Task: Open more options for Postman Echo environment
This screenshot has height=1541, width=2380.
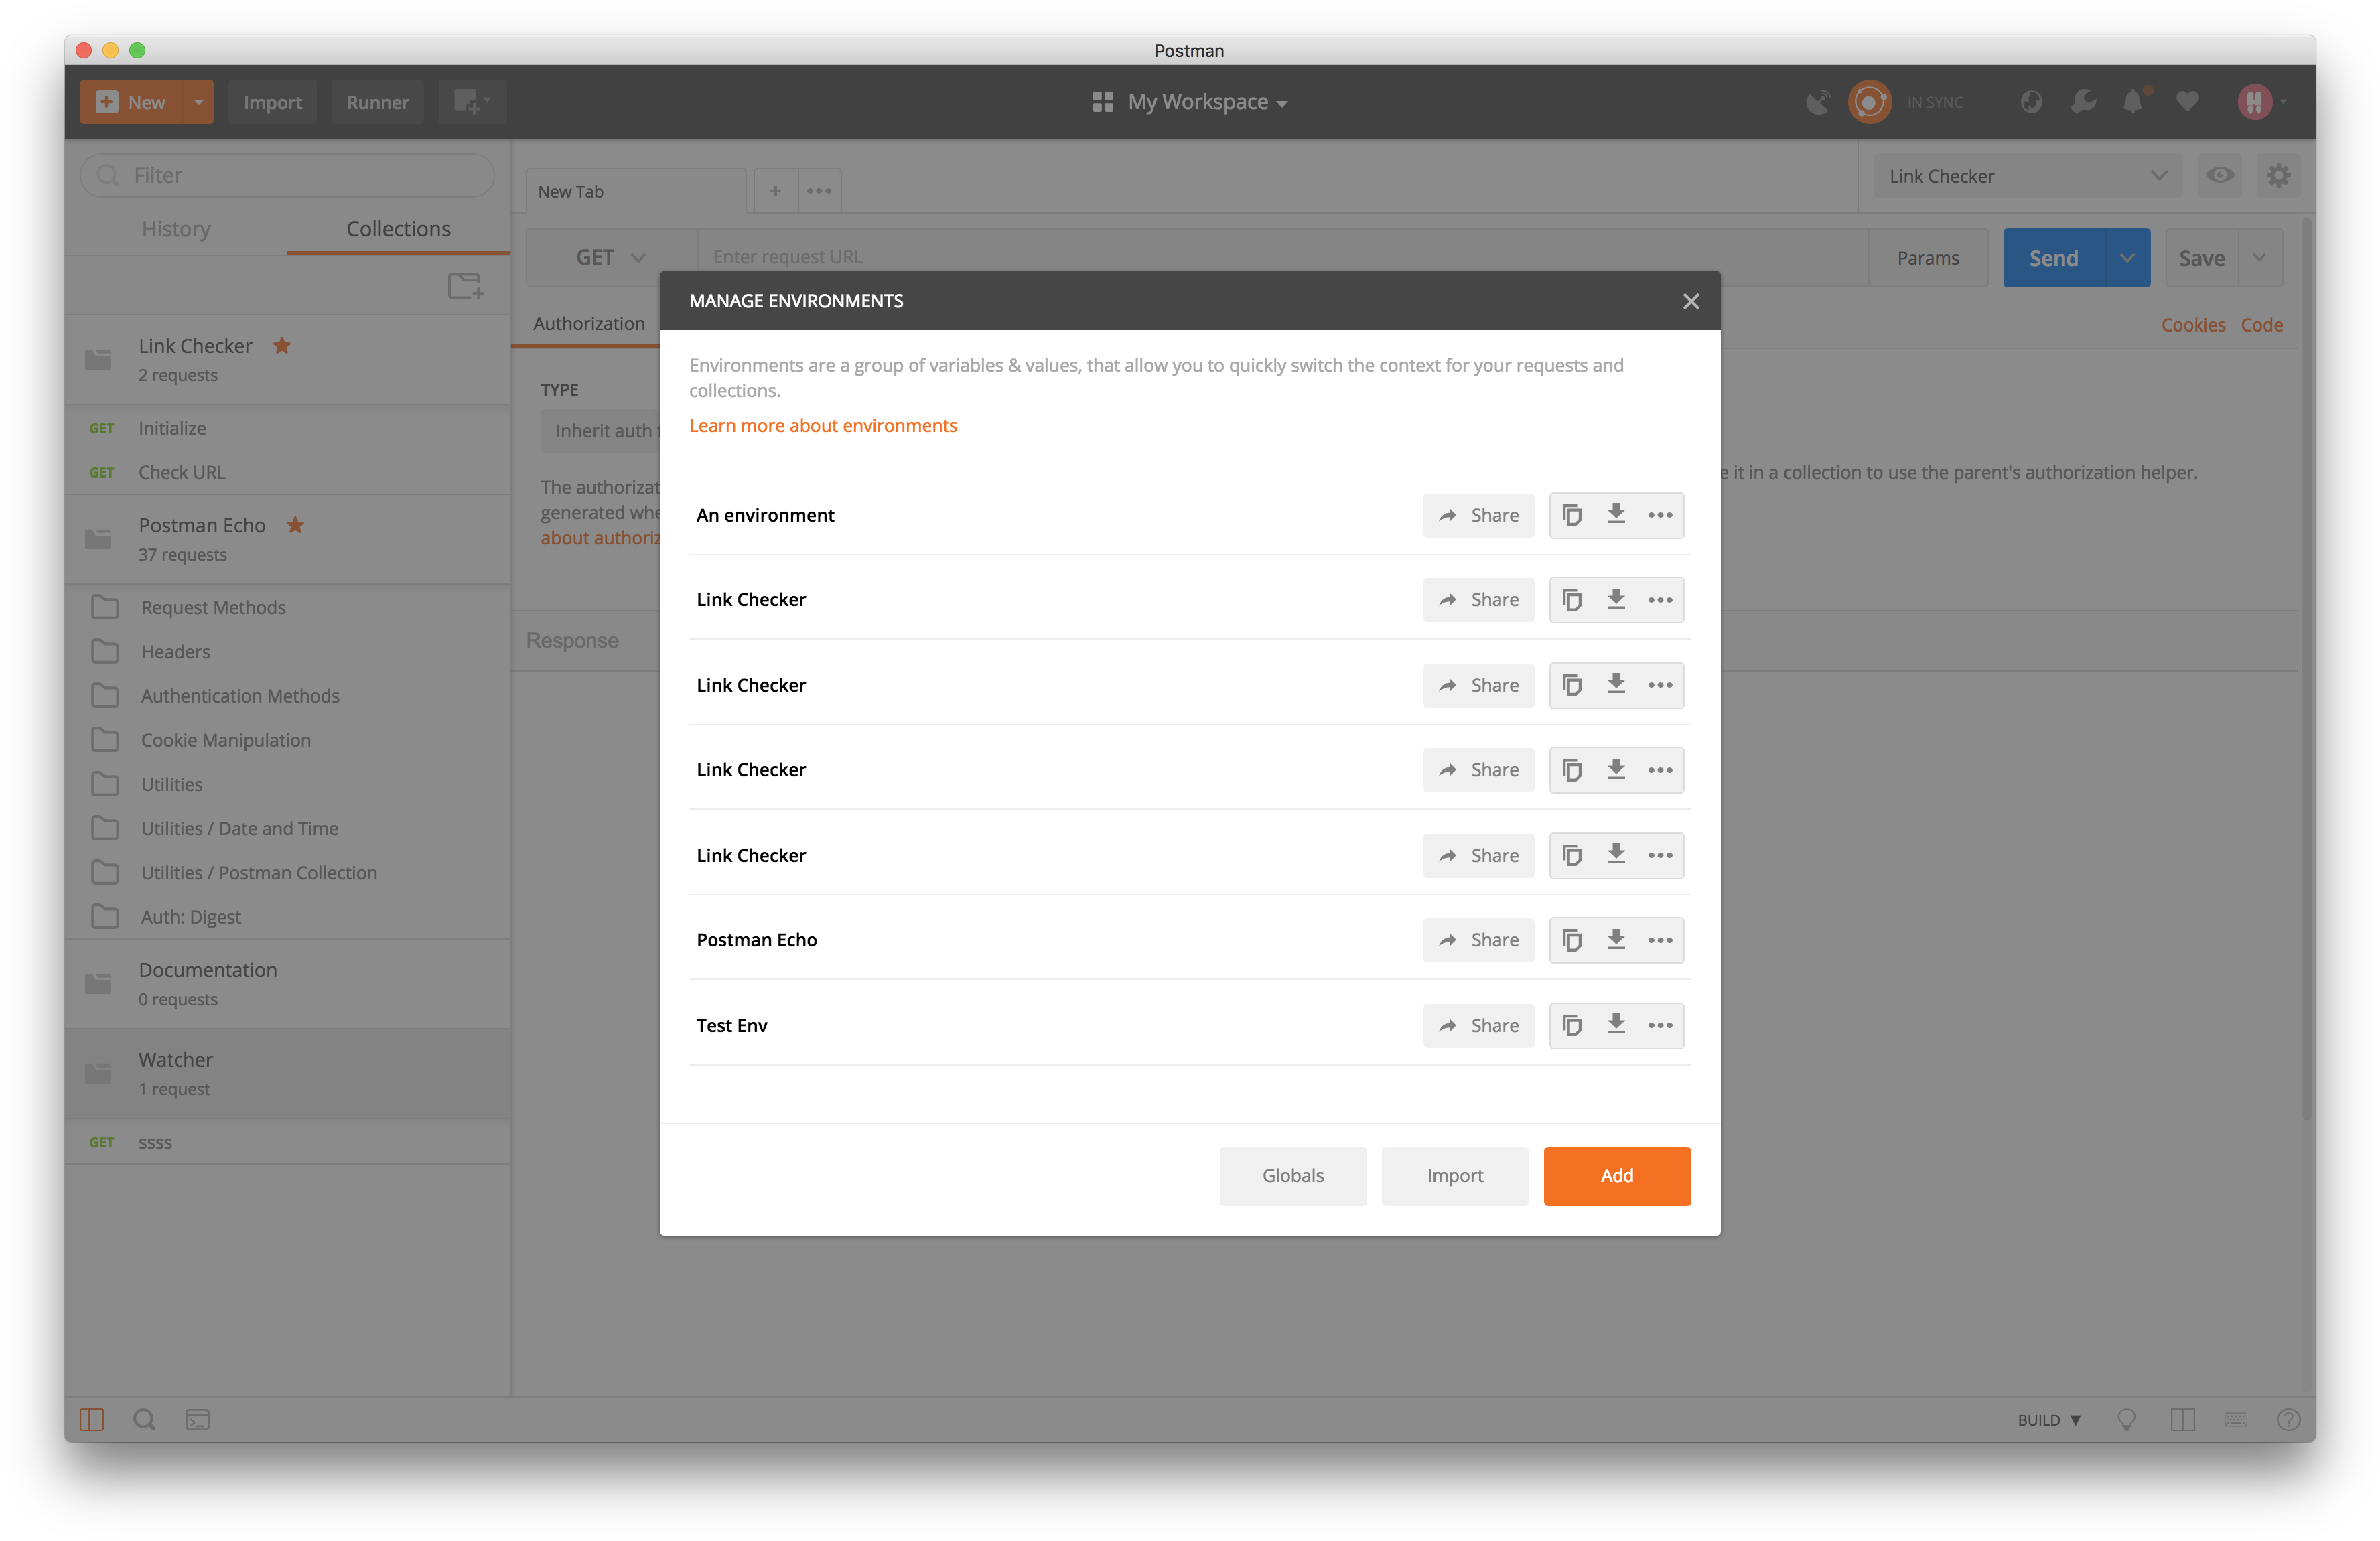Action: click(1660, 940)
